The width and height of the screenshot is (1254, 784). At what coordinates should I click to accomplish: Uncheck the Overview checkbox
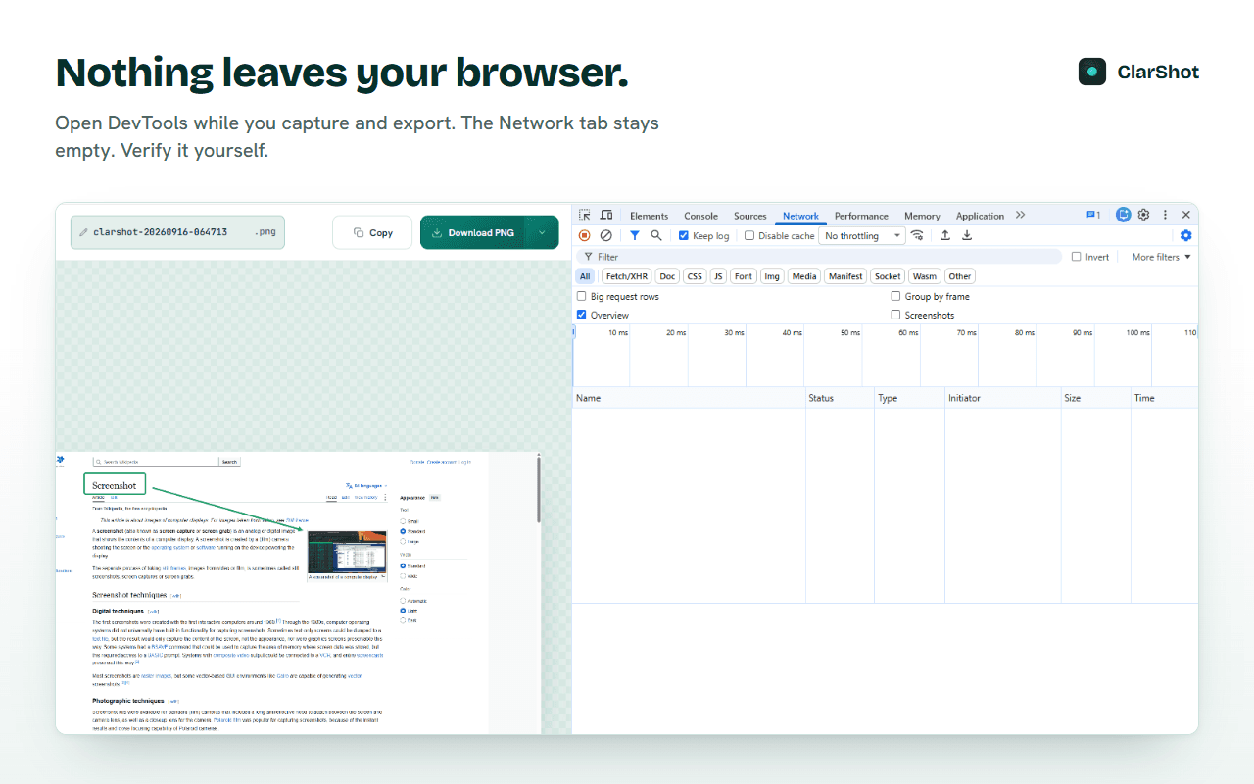click(x=582, y=315)
